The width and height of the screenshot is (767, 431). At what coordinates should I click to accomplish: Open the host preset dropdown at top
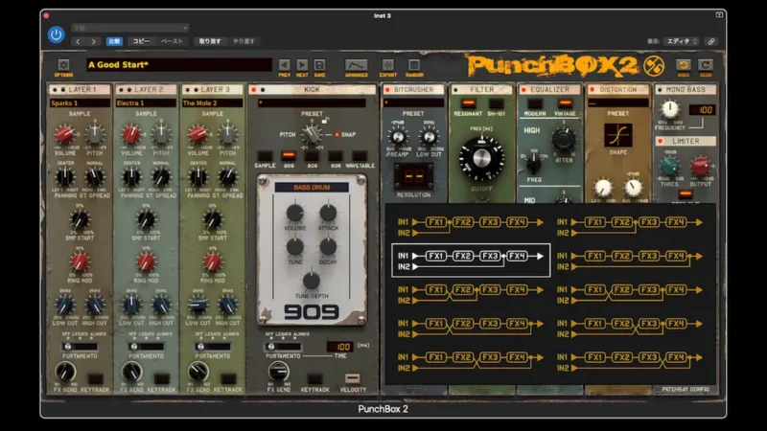(130, 28)
